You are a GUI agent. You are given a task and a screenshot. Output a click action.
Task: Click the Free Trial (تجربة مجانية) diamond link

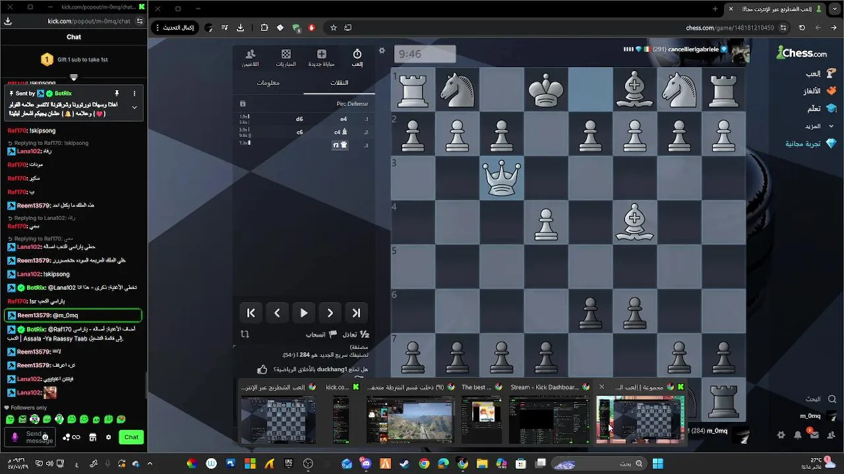(810, 144)
